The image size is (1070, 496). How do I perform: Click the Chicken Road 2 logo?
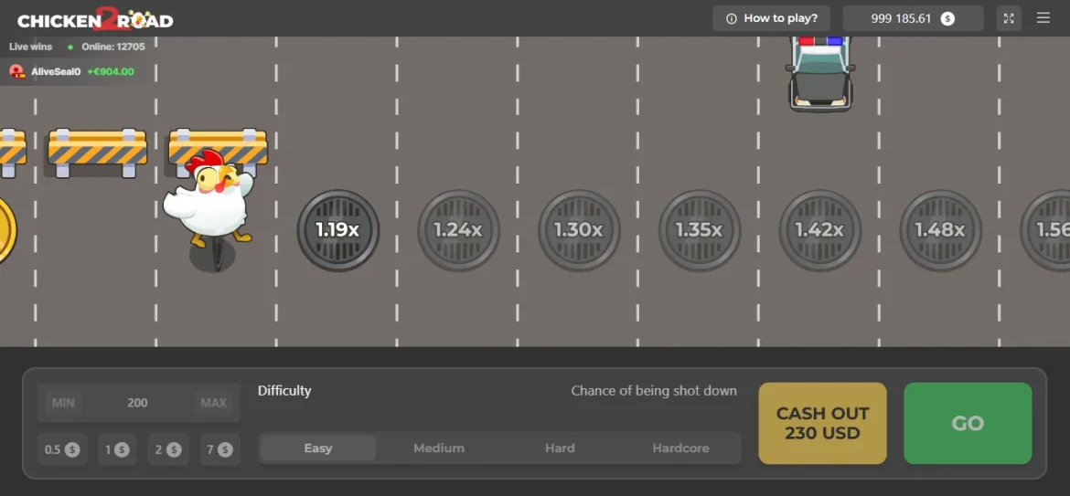point(95,19)
